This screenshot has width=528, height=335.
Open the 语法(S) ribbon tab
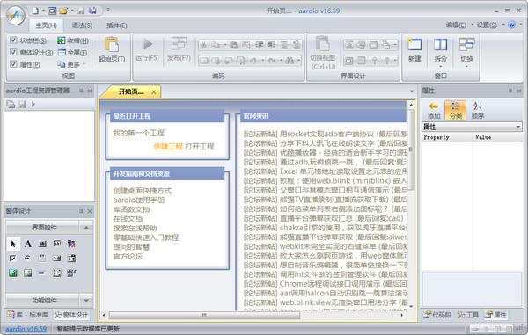coord(82,25)
